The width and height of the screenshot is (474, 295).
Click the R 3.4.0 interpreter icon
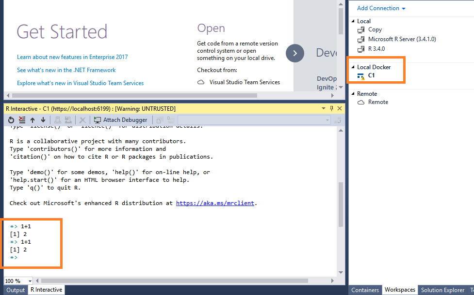(362, 48)
